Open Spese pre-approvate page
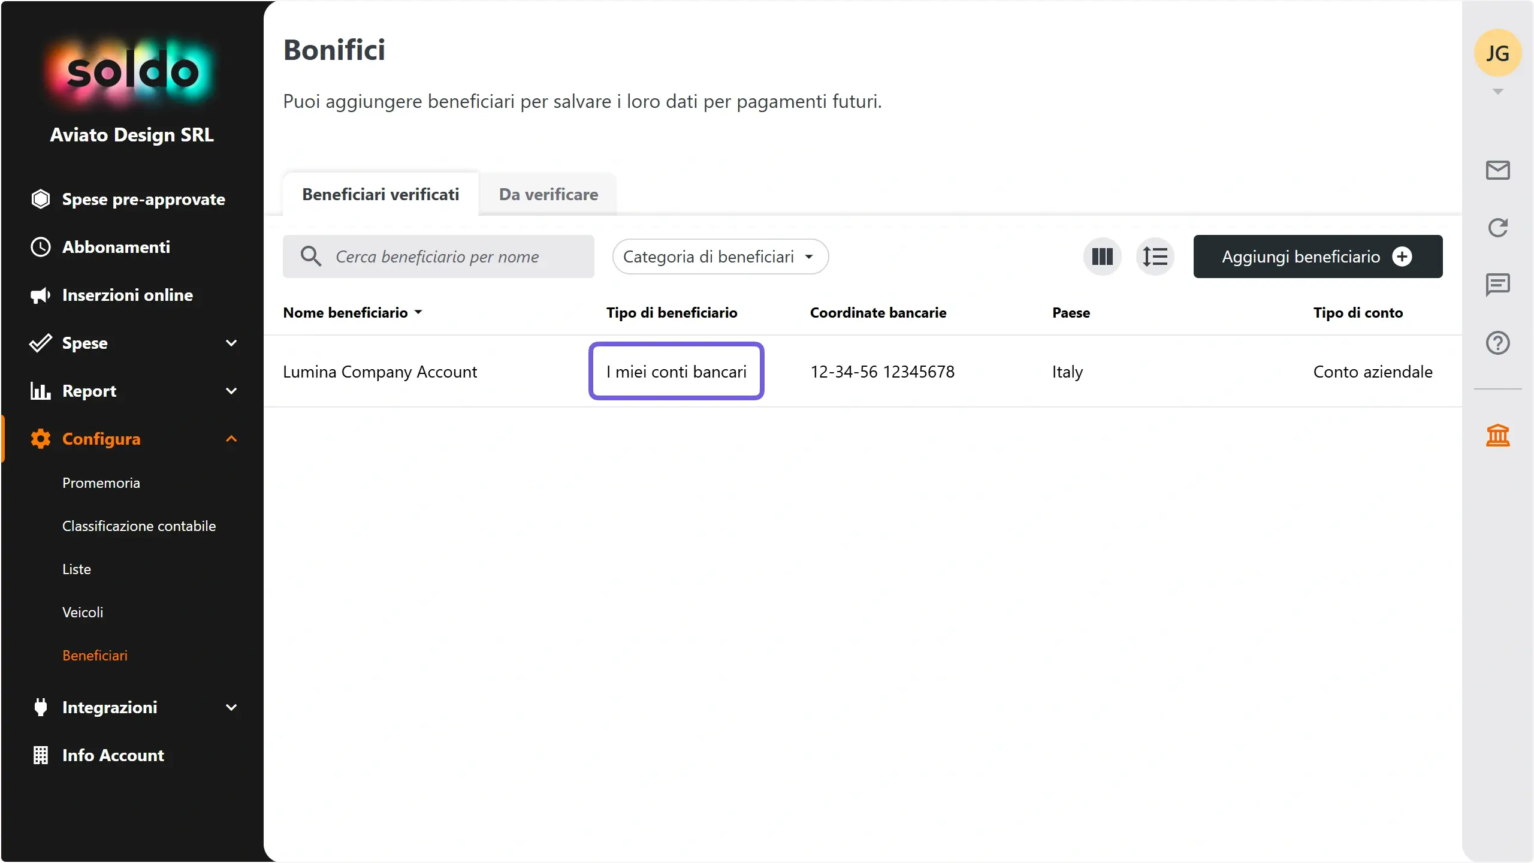Screen dimensions: 1534x863 click(144, 199)
